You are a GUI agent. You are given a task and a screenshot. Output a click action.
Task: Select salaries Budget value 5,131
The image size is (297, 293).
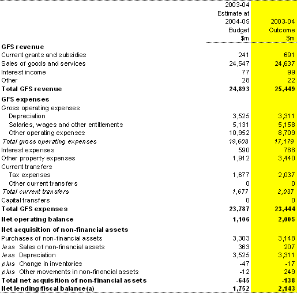(x=241, y=125)
